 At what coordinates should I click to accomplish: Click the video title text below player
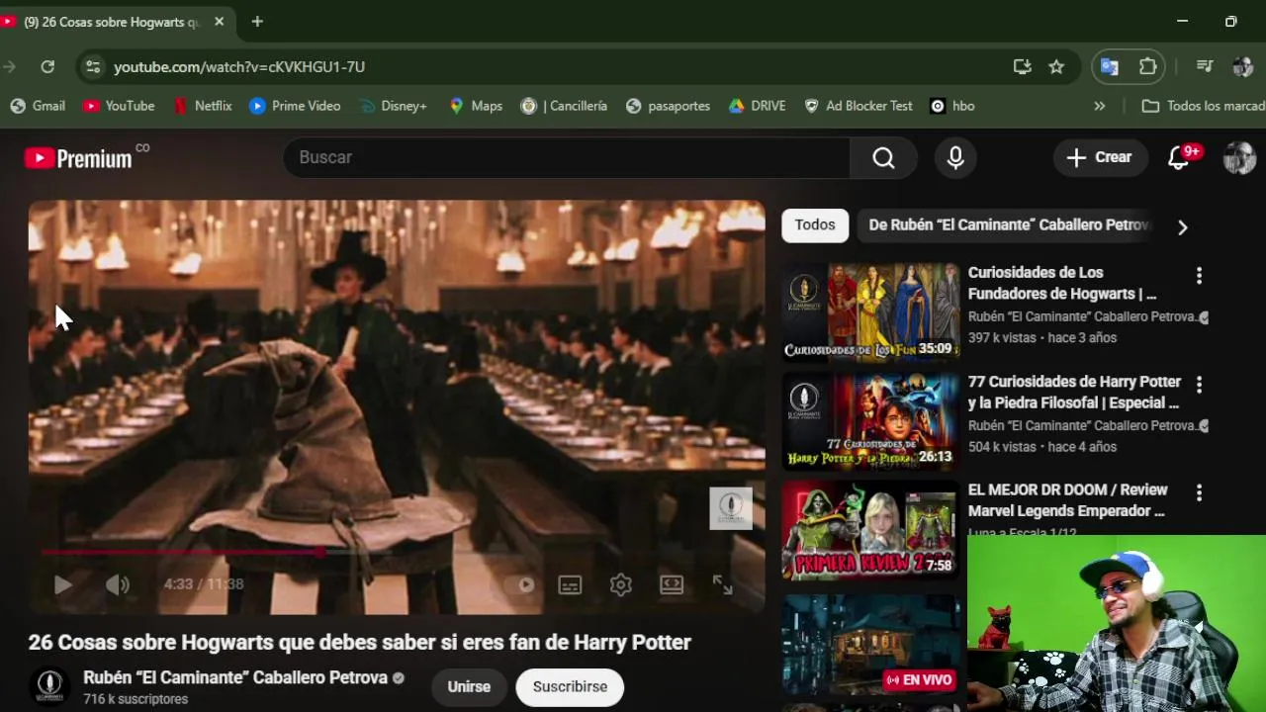point(359,642)
